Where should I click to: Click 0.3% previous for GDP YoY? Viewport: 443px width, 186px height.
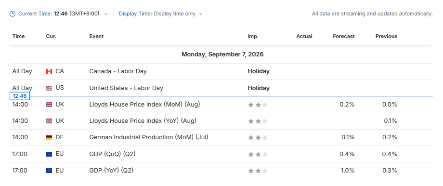pyautogui.click(x=390, y=170)
